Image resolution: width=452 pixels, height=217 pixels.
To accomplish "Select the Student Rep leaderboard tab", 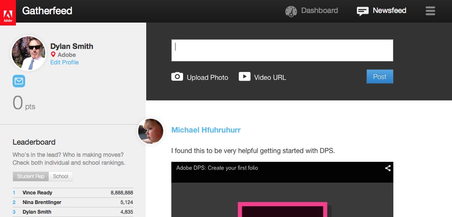I will 31,176.
